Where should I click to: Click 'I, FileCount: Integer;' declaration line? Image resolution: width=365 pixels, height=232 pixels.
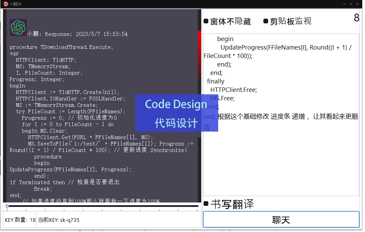coord(49,73)
